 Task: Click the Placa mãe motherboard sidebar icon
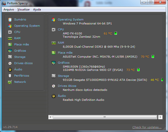(x=10, y=44)
